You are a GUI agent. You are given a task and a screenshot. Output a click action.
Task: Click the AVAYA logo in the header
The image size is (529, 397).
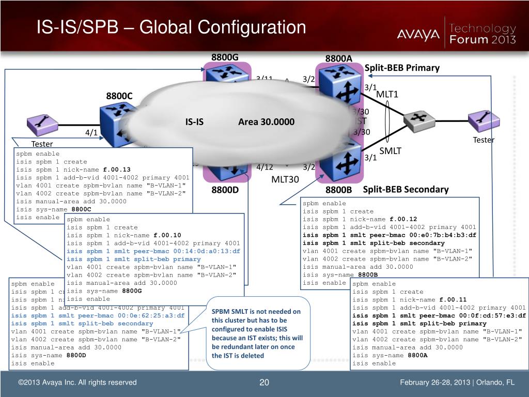pos(418,35)
